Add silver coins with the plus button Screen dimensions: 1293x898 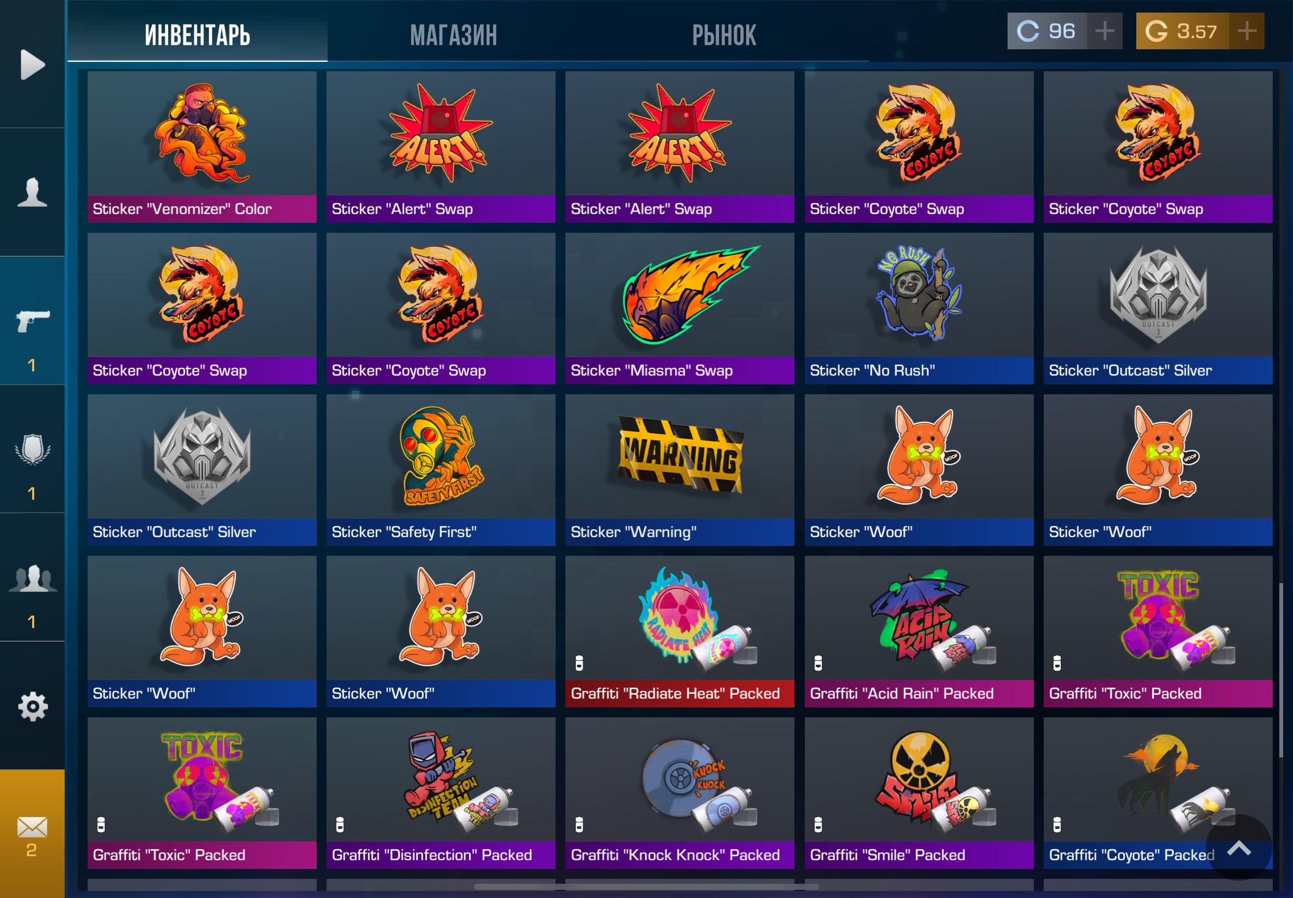click(x=1105, y=31)
